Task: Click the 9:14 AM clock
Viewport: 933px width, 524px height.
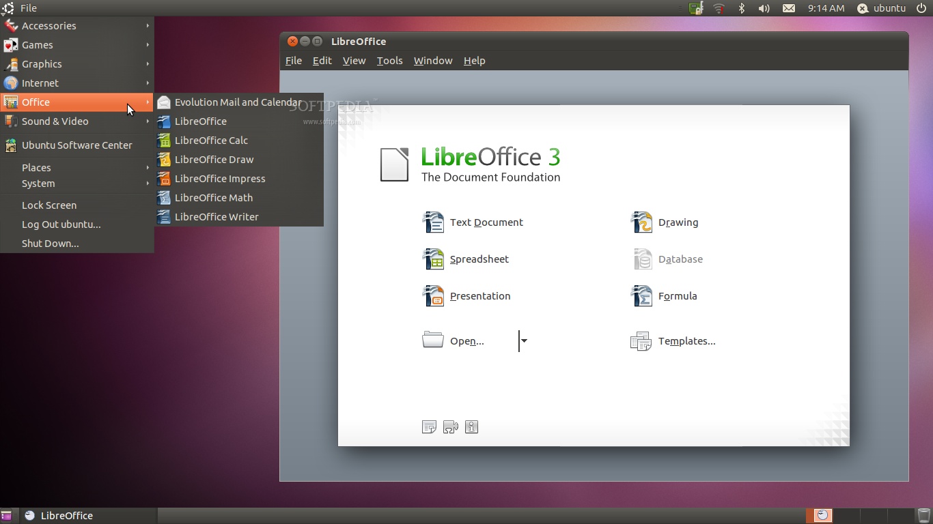Action: tap(826, 8)
